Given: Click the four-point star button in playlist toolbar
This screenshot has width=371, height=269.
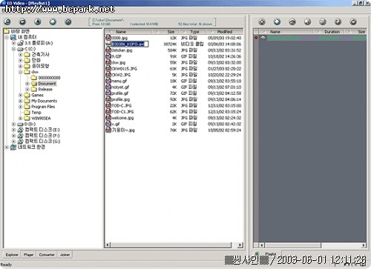Looking at the screenshot, I should (x=338, y=22).
